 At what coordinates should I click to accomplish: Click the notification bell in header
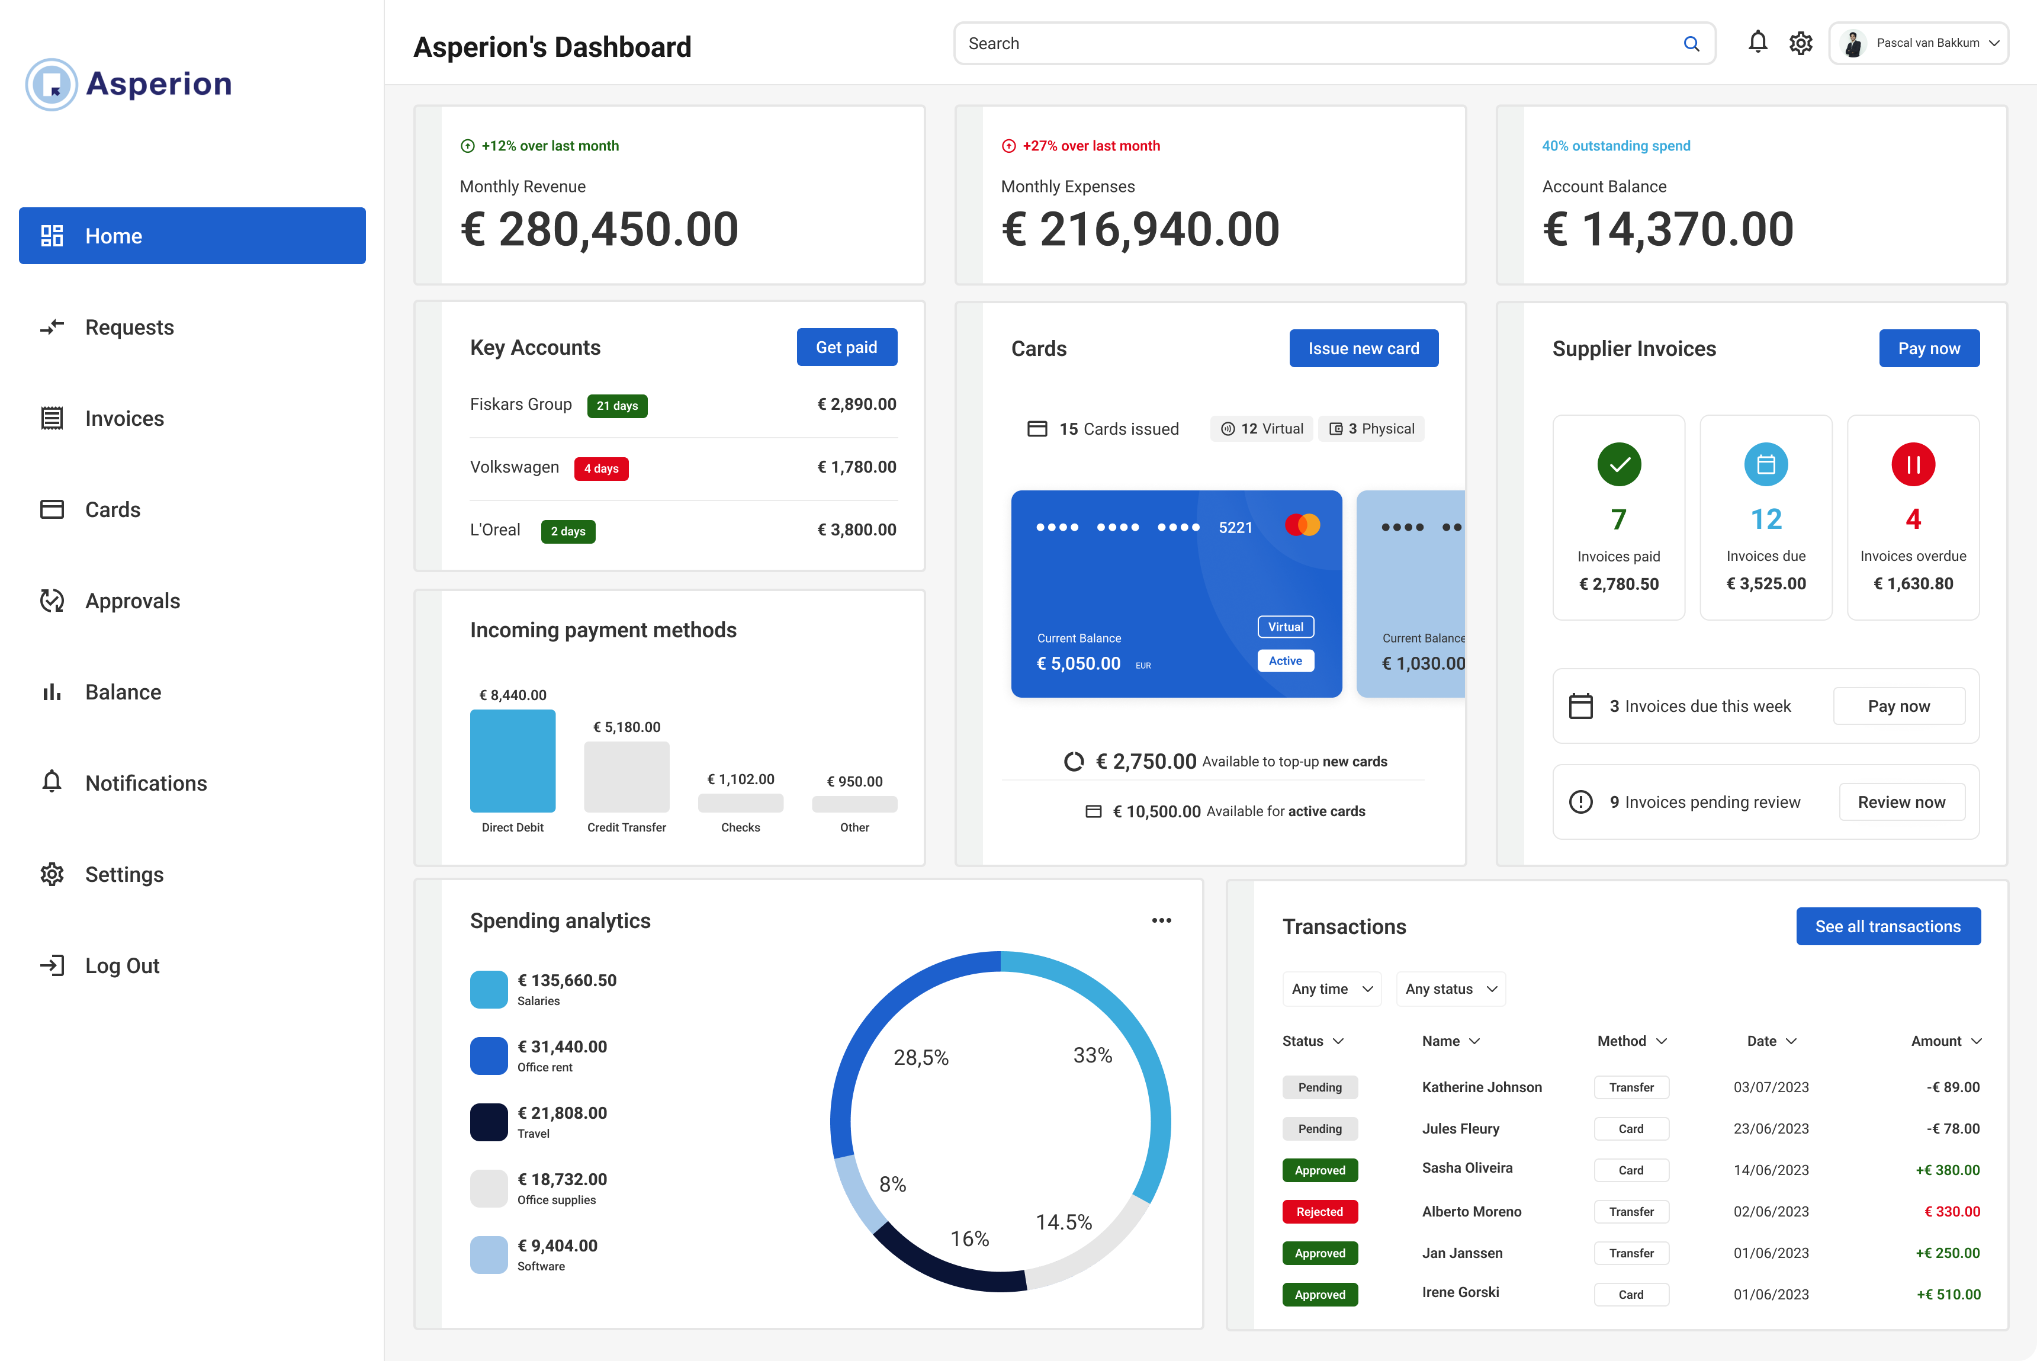click(1758, 43)
